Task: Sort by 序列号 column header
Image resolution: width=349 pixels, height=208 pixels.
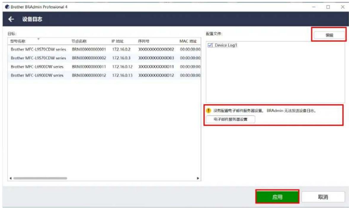Action: [x=144, y=41]
